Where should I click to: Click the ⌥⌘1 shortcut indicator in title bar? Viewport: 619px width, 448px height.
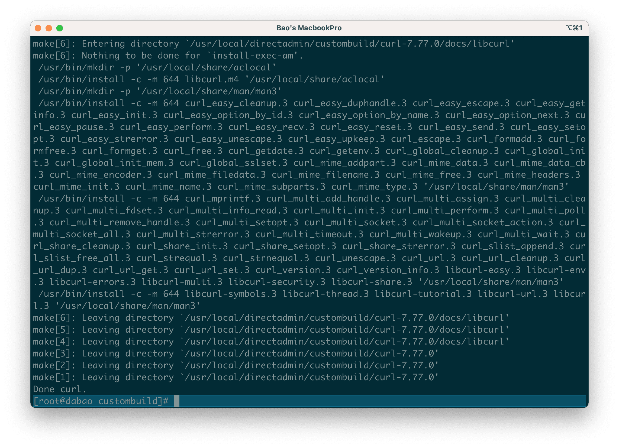click(574, 28)
